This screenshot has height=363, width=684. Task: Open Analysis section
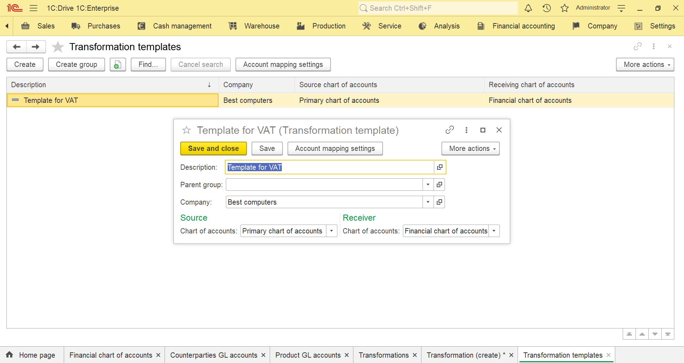point(439,26)
